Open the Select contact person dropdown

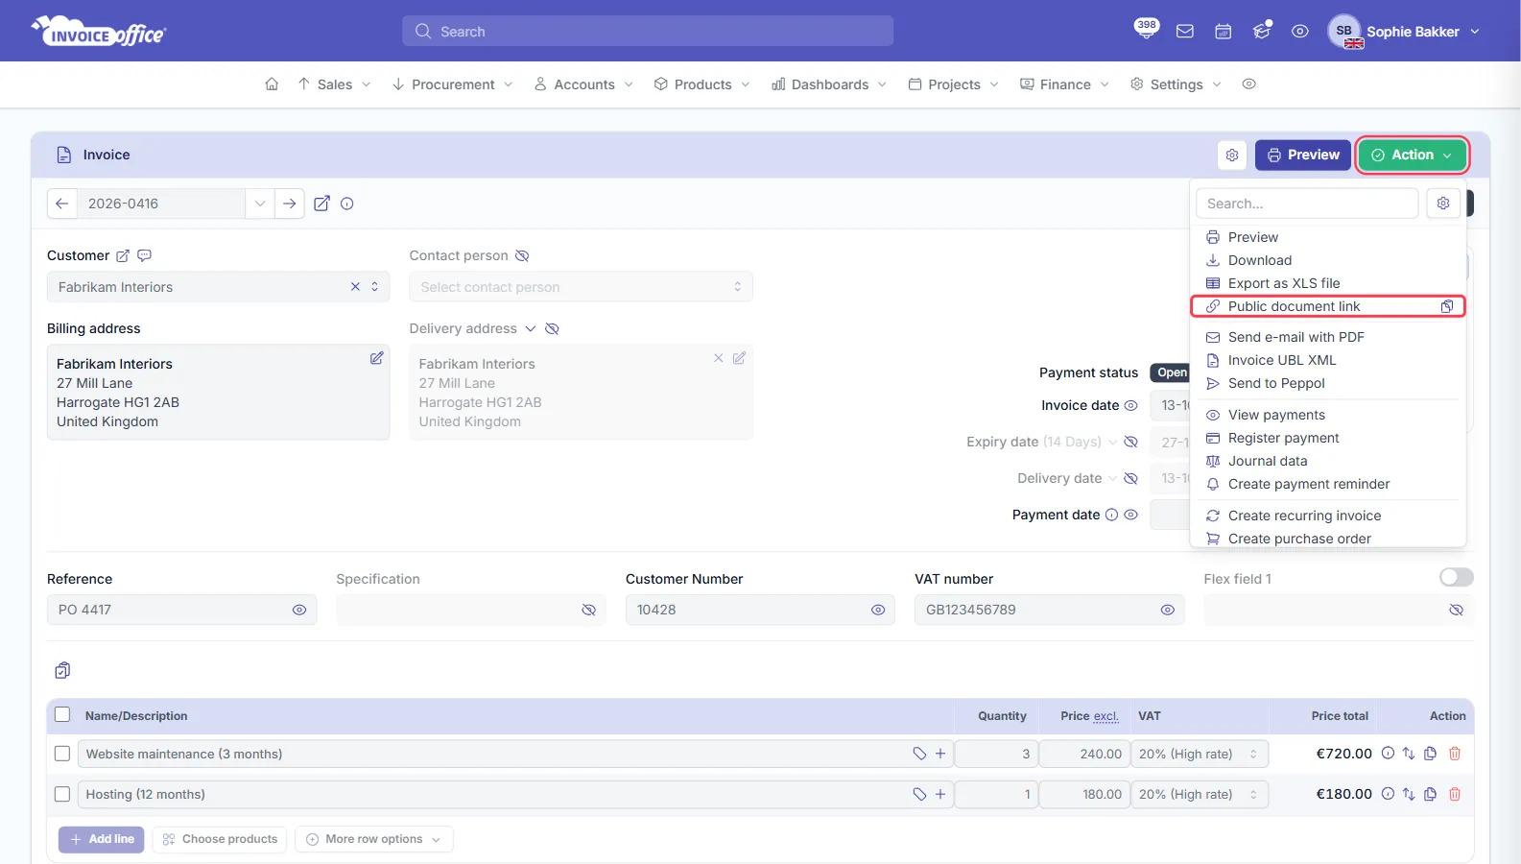[581, 287]
